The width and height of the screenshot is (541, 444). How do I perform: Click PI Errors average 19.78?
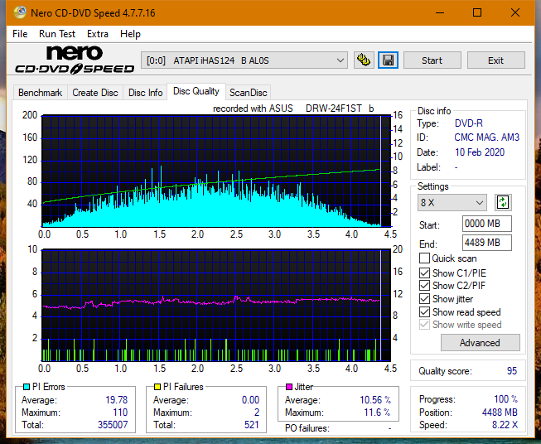tap(116, 400)
